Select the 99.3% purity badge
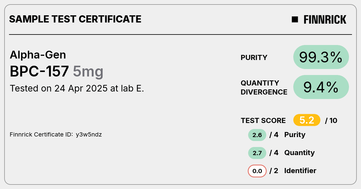 [321, 57]
